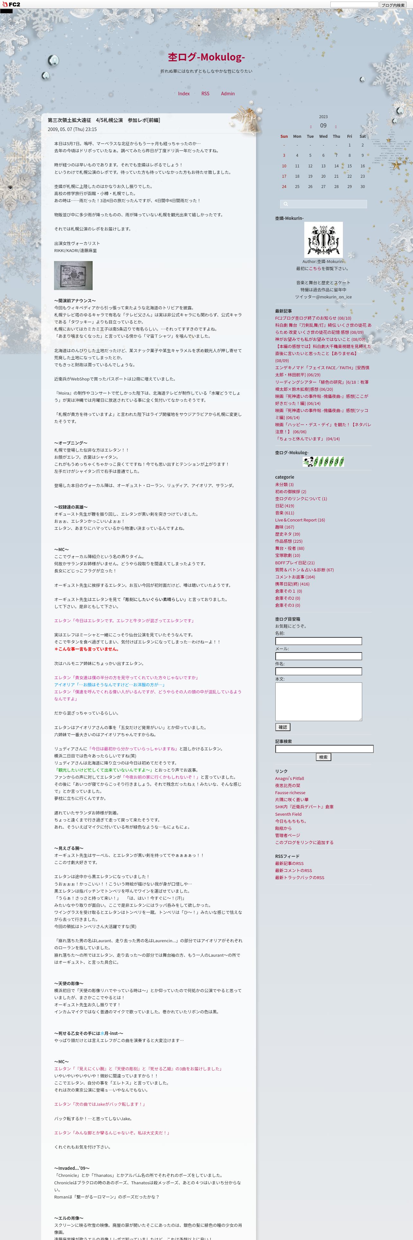Open the Seventh Field link
The width and height of the screenshot is (413, 1240).
pyautogui.click(x=289, y=814)
